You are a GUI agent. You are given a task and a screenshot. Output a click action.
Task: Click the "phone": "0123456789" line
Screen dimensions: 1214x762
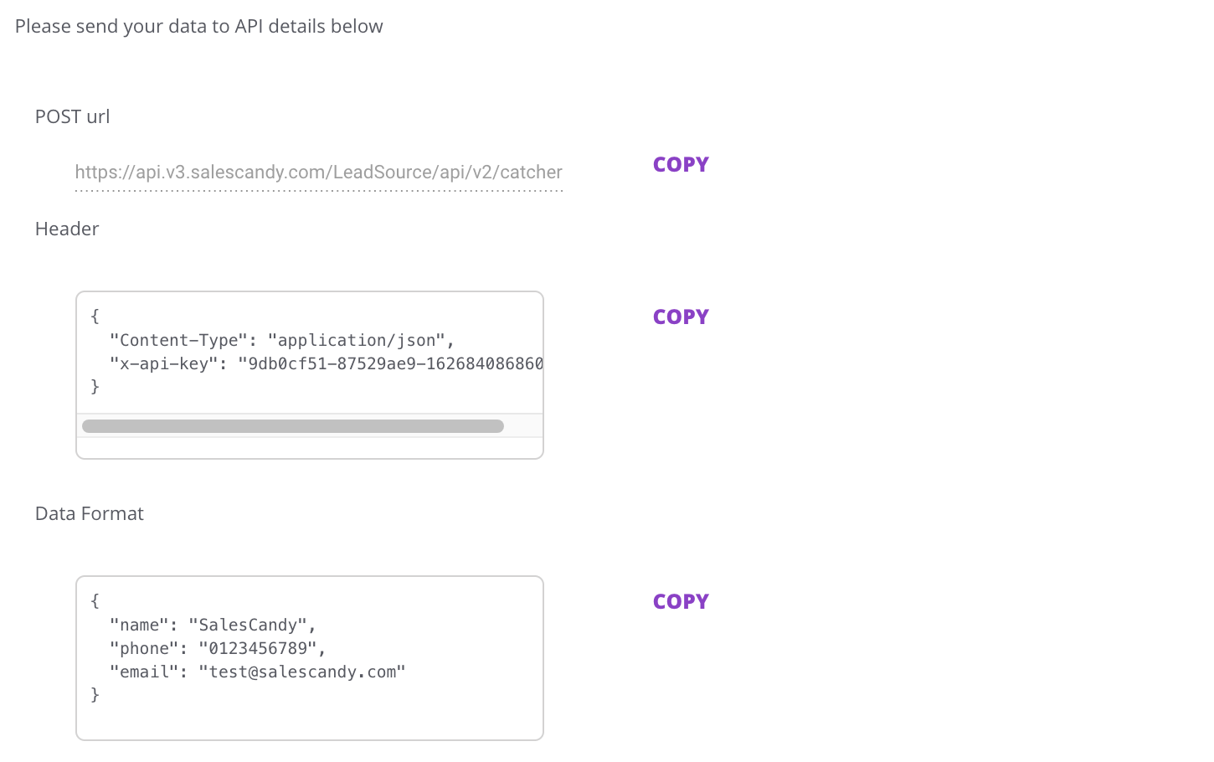click(218, 648)
